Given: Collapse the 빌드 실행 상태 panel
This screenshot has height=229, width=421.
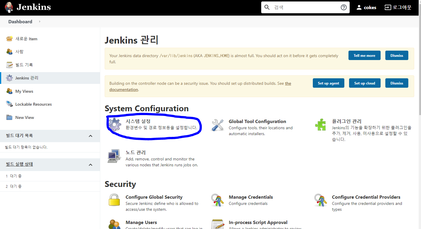Looking at the screenshot, I should [91, 165].
